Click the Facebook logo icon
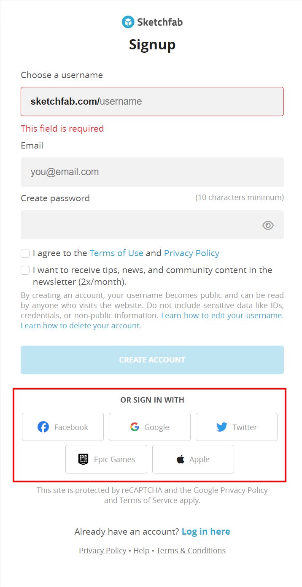This screenshot has height=587, width=302. 43,427
